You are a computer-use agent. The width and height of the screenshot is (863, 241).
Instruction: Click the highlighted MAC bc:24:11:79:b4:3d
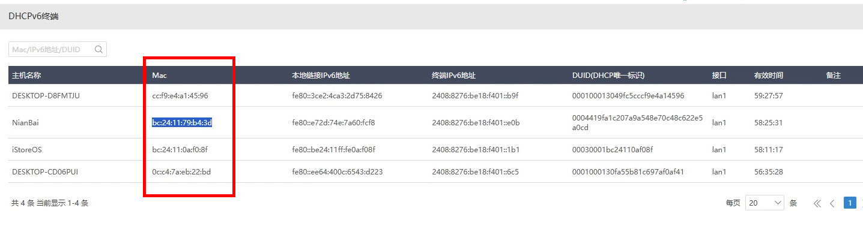click(182, 123)
